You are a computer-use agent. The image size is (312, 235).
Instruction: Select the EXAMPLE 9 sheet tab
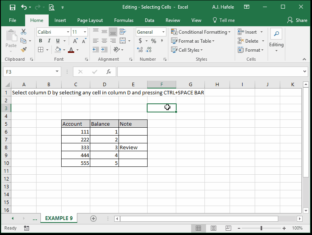click(59, 218)
